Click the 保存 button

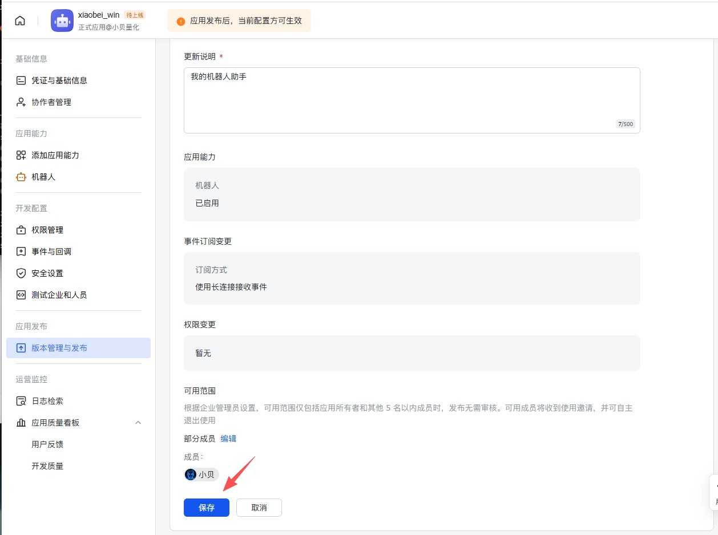point(206,508)
